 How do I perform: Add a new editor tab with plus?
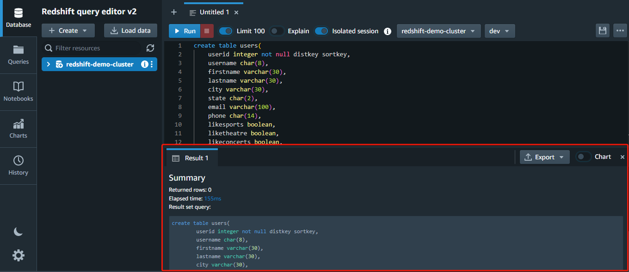coord(174,12)
